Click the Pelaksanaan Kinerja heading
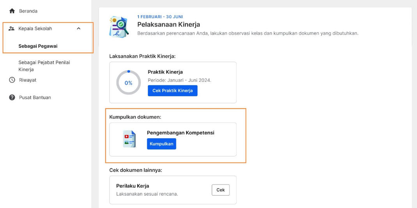Screen dimensions: 417x208 [169, 25]
